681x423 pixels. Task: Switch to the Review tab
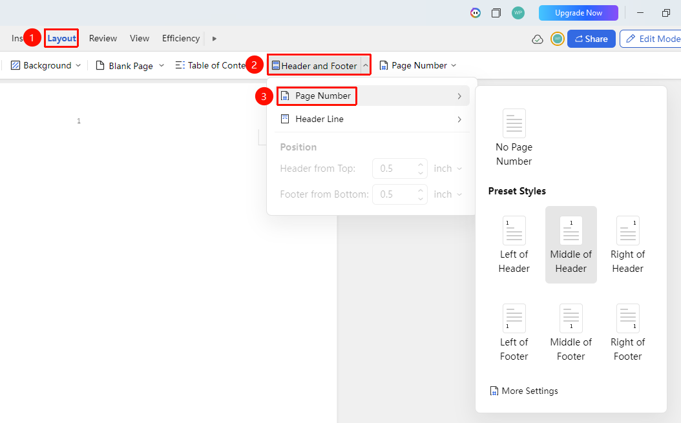(103, 38)
